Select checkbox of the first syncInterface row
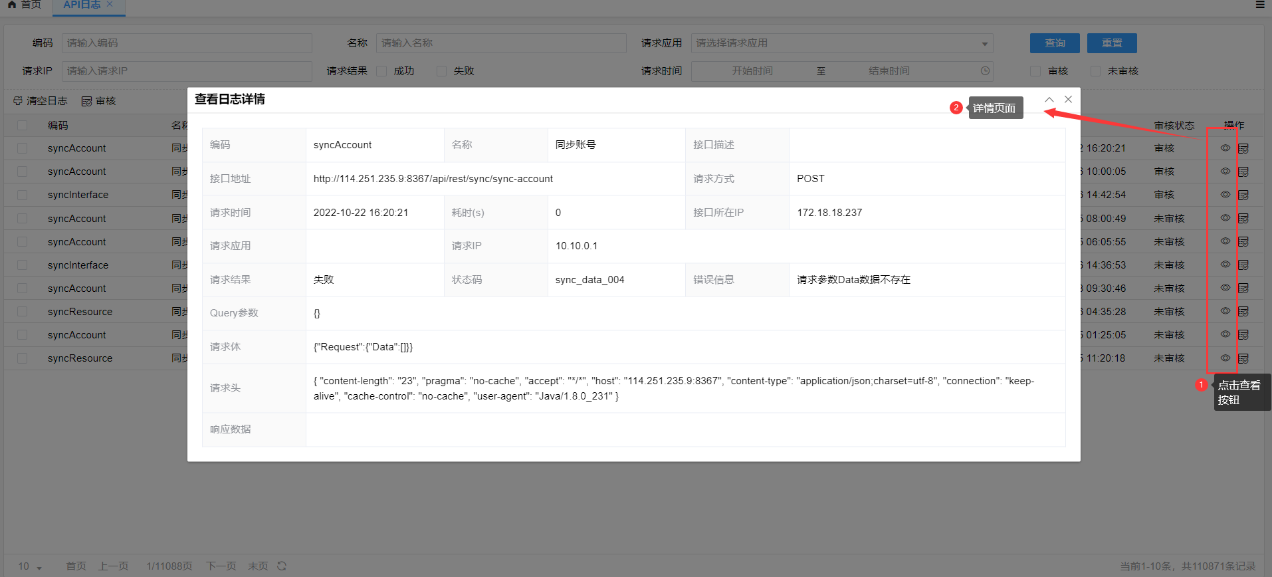This screenshot has height=577, width=1272. click(x=23, y=195)
